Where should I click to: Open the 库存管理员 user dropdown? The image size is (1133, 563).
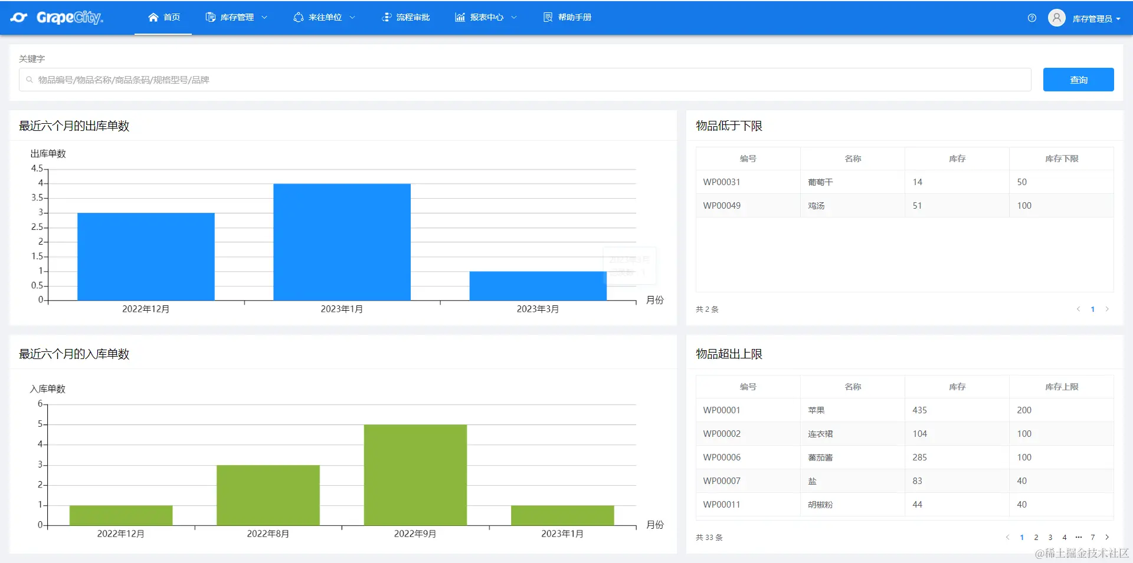[x=1096, y=19]
